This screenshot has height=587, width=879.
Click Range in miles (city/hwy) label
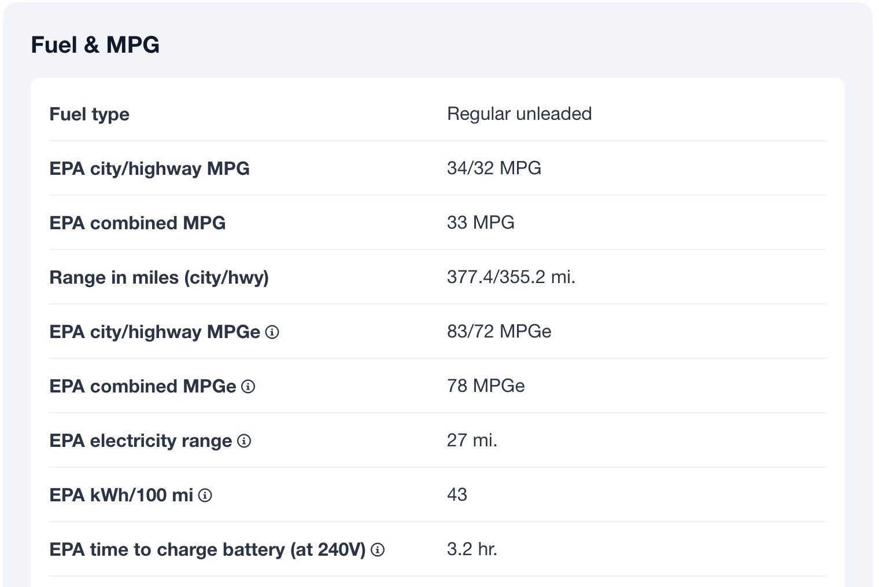[x=159, y=277]
